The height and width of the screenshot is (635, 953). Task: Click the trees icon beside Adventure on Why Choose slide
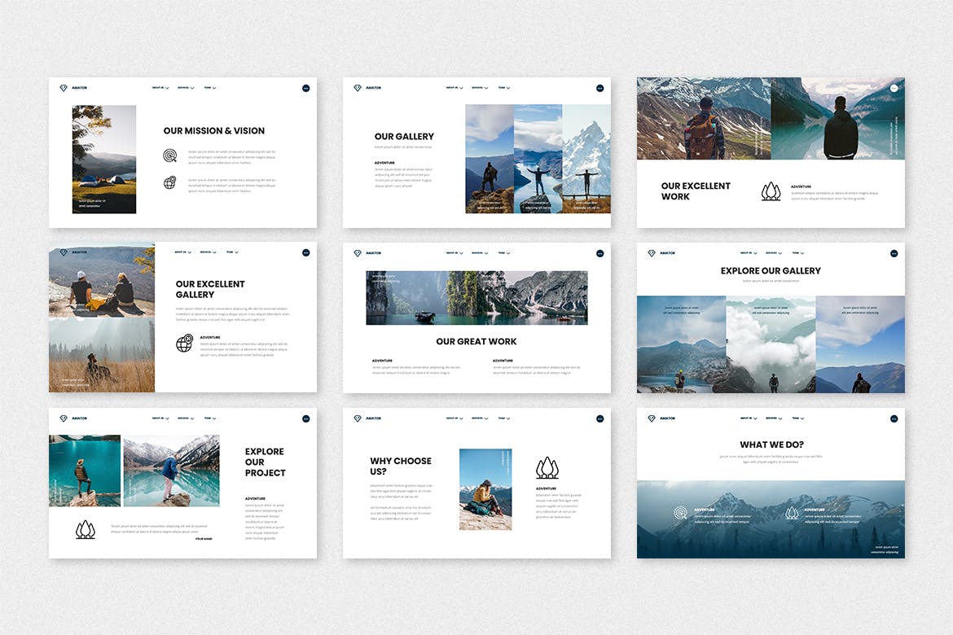coord(548,468)
